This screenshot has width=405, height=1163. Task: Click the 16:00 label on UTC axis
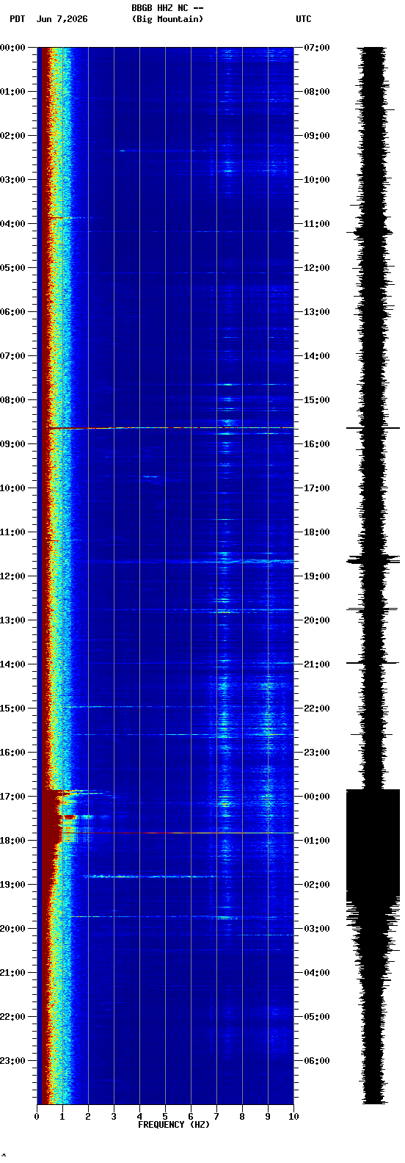point(316,444)
